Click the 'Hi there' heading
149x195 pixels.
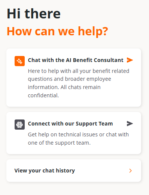34,14
